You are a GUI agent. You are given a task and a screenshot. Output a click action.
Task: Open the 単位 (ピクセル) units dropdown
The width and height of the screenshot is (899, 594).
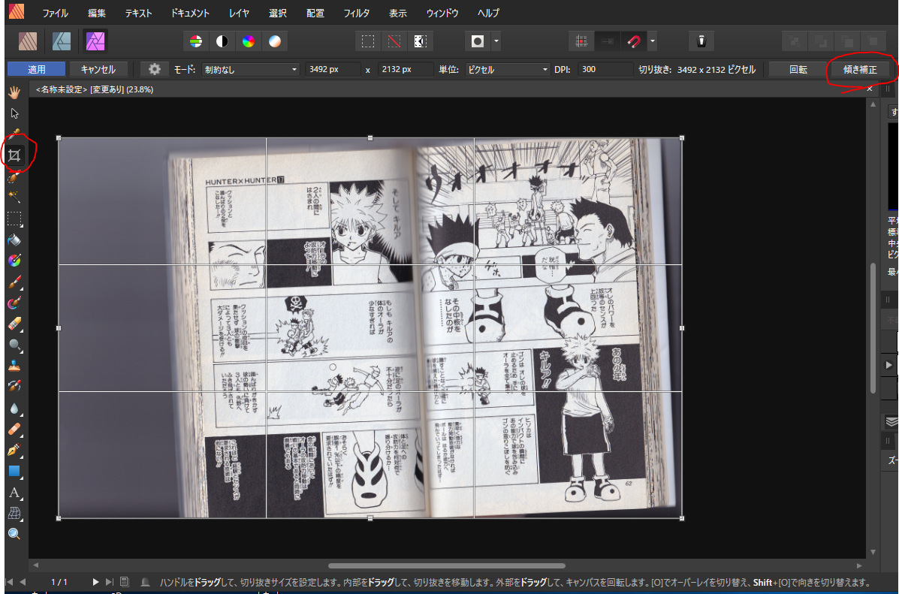click(506, 69)
